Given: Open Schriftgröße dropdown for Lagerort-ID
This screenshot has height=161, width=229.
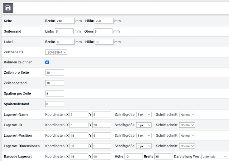Looking at the screenshot, I should (x=144, y=125).
